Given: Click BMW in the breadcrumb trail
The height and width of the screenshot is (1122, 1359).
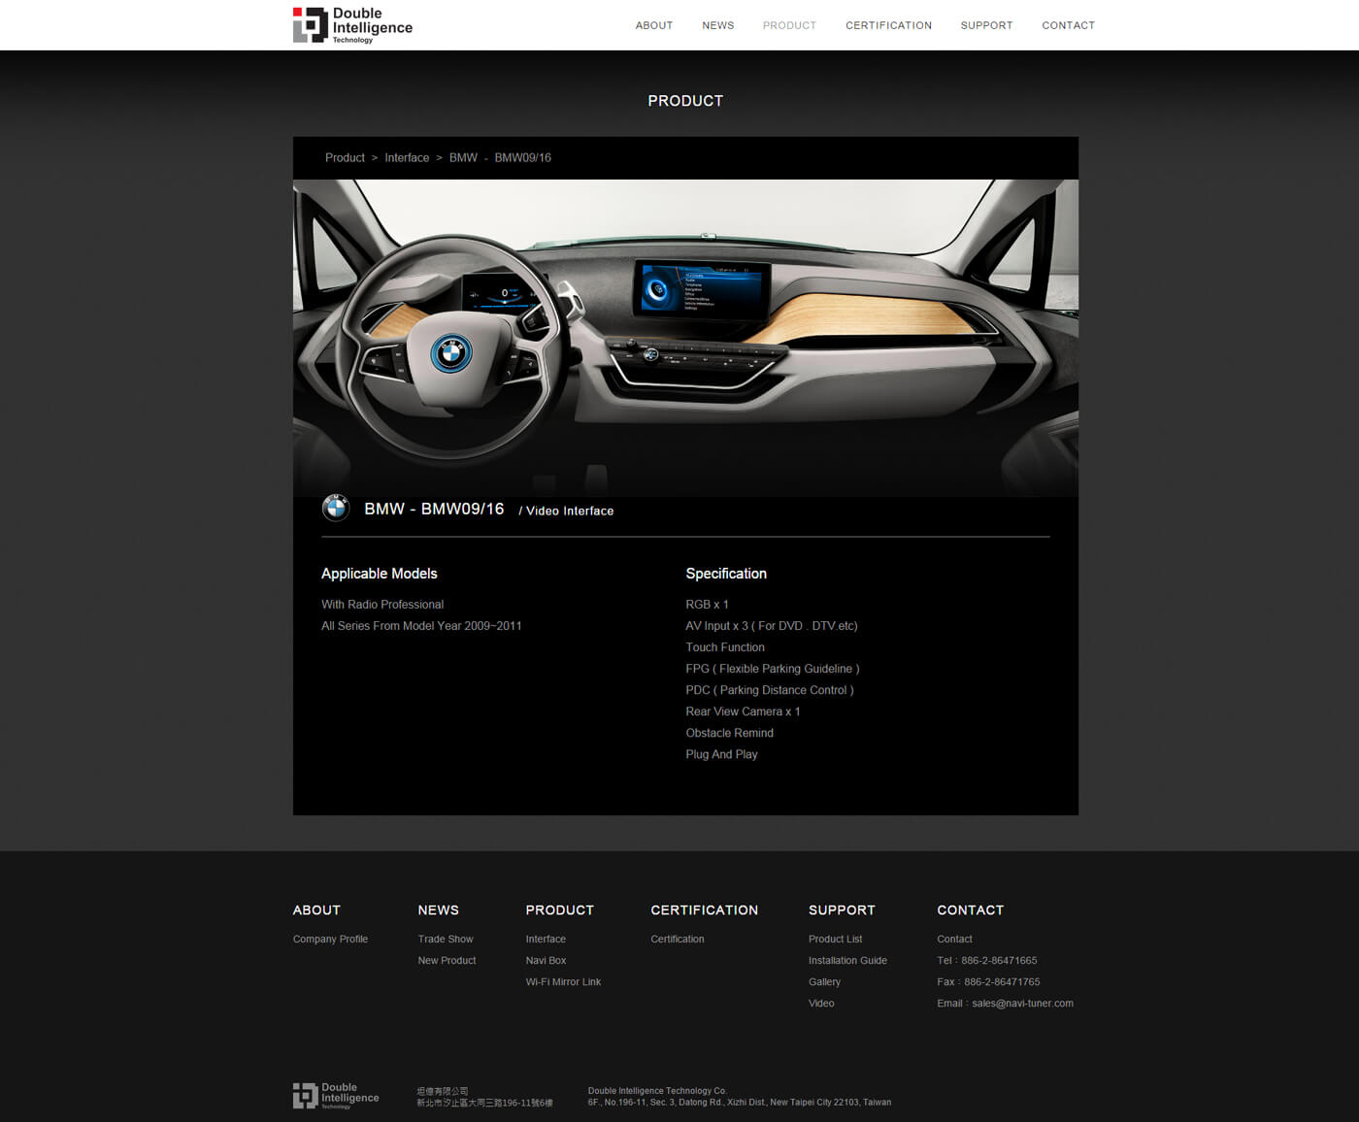Looking at the screenshot, I should 463,157.
